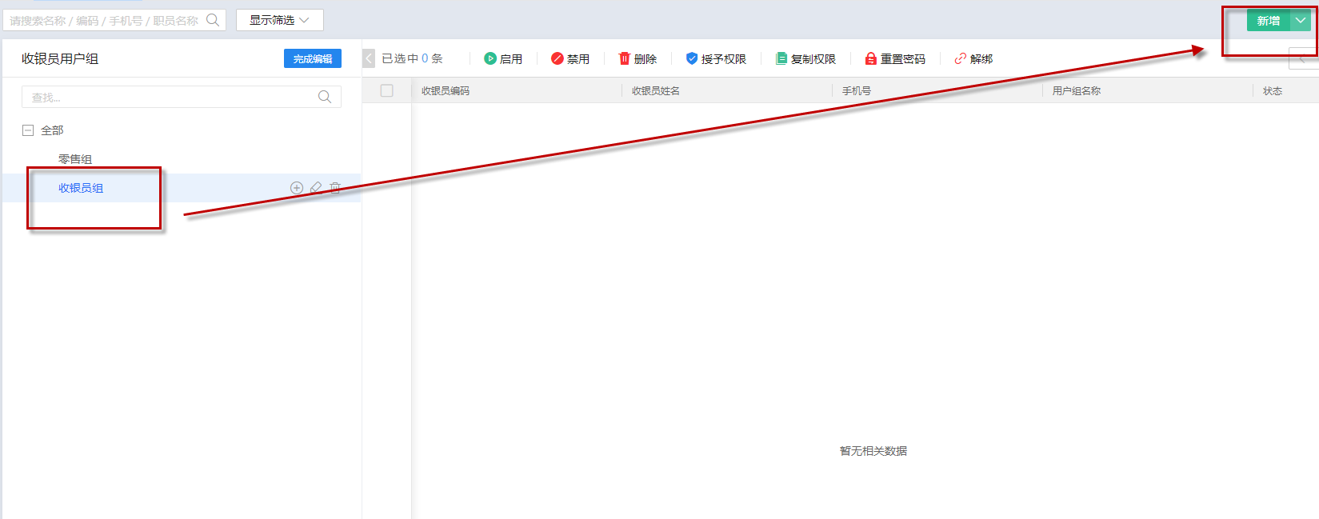Collapse the left panel with arrow handle
1319x519 pixels.
tap(369, 58)
